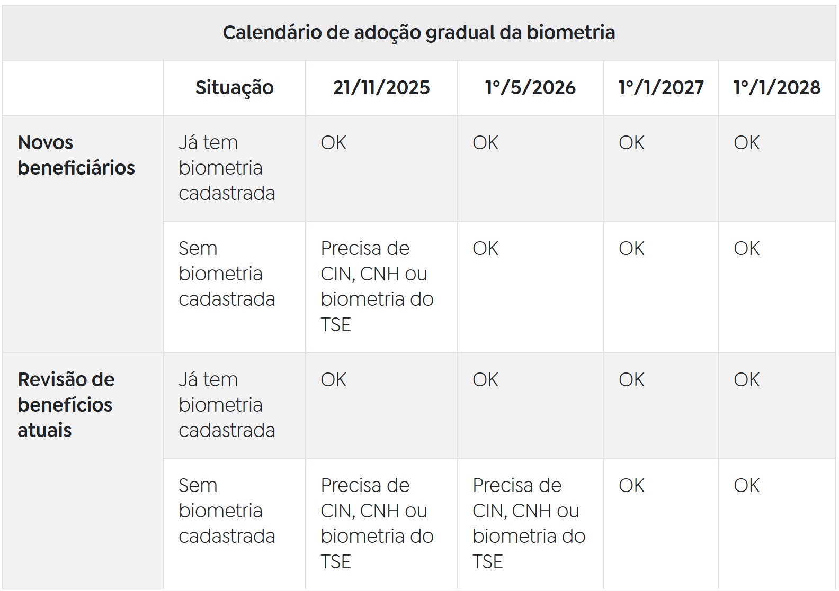Click Revisão de benefícios atuais row label
Image resolution: width=839 pixels, height=591 pixels.
[66, 405]
